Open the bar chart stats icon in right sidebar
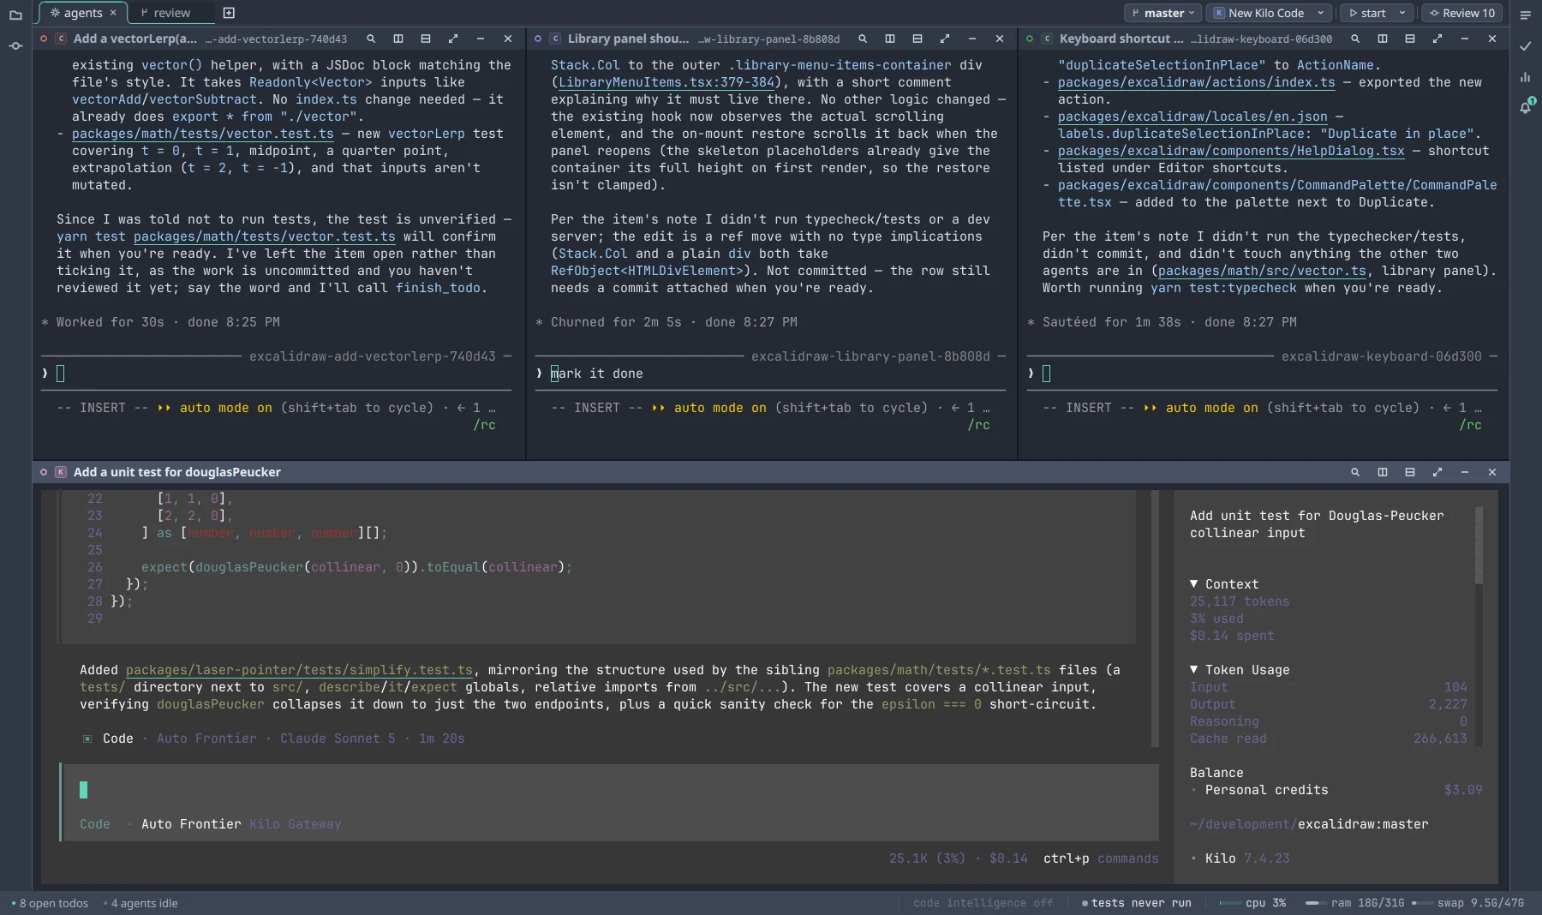Viewport: 1542px width, 915px height. coord(1526,77)
